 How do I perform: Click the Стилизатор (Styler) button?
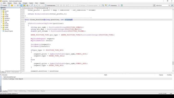(113, 5)
